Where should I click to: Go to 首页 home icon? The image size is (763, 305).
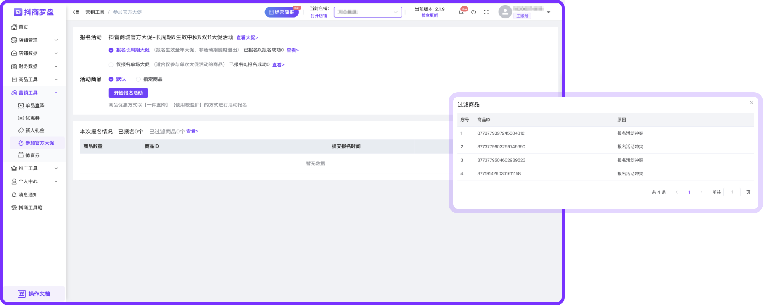click(x=14, y=27)
